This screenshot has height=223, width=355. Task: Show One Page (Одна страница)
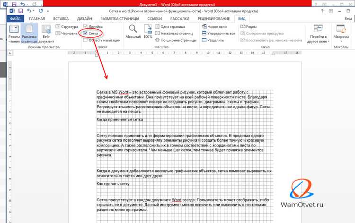click(x=170, y=26)
